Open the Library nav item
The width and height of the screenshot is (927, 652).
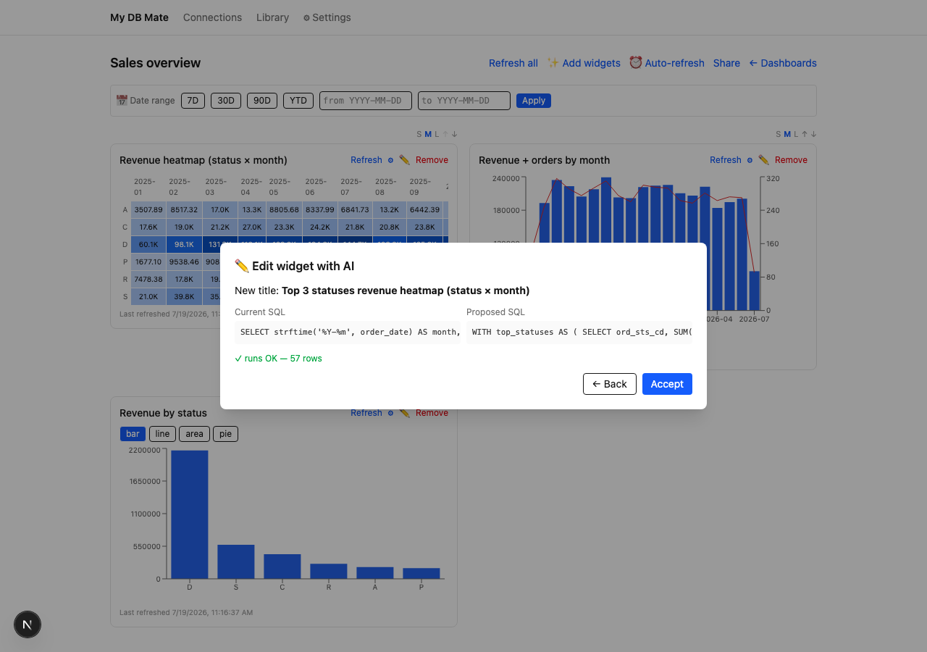point(272,17)
